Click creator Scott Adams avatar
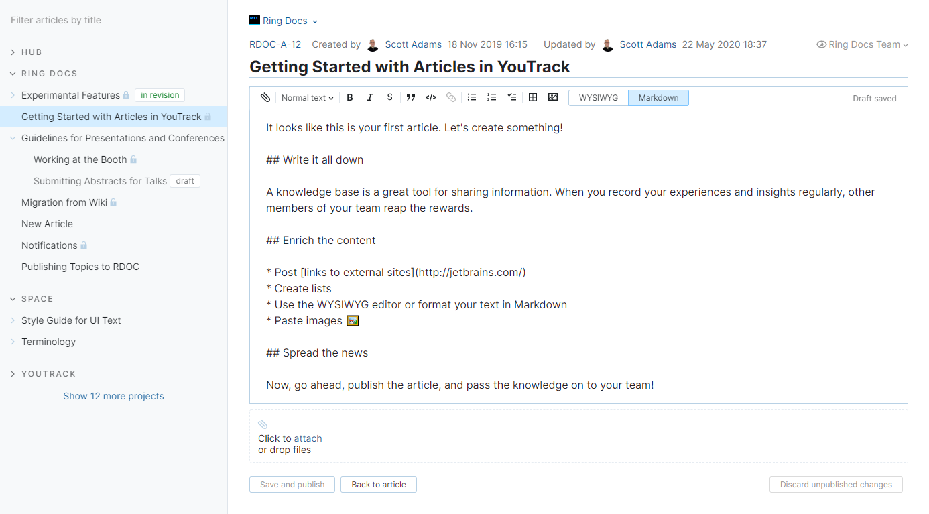The width and height of the screenshot is (929, 514). pos(373,45)
